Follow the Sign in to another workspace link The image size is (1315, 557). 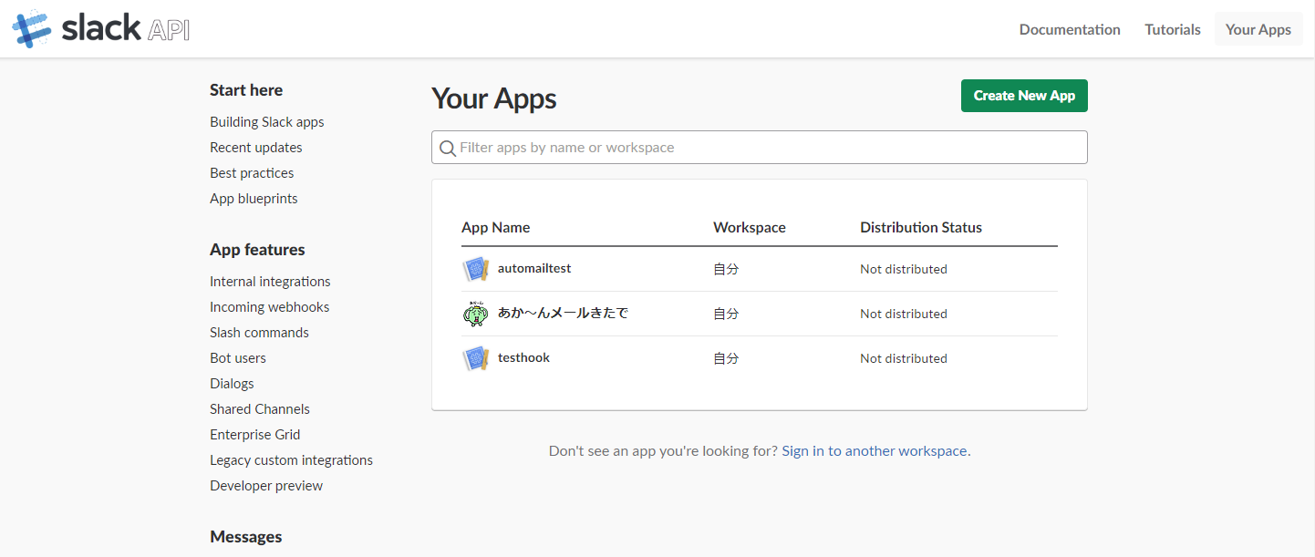pyautogui.click(x=875, y=451)
